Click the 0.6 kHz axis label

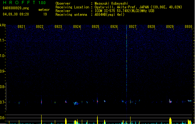coord(2,118)
